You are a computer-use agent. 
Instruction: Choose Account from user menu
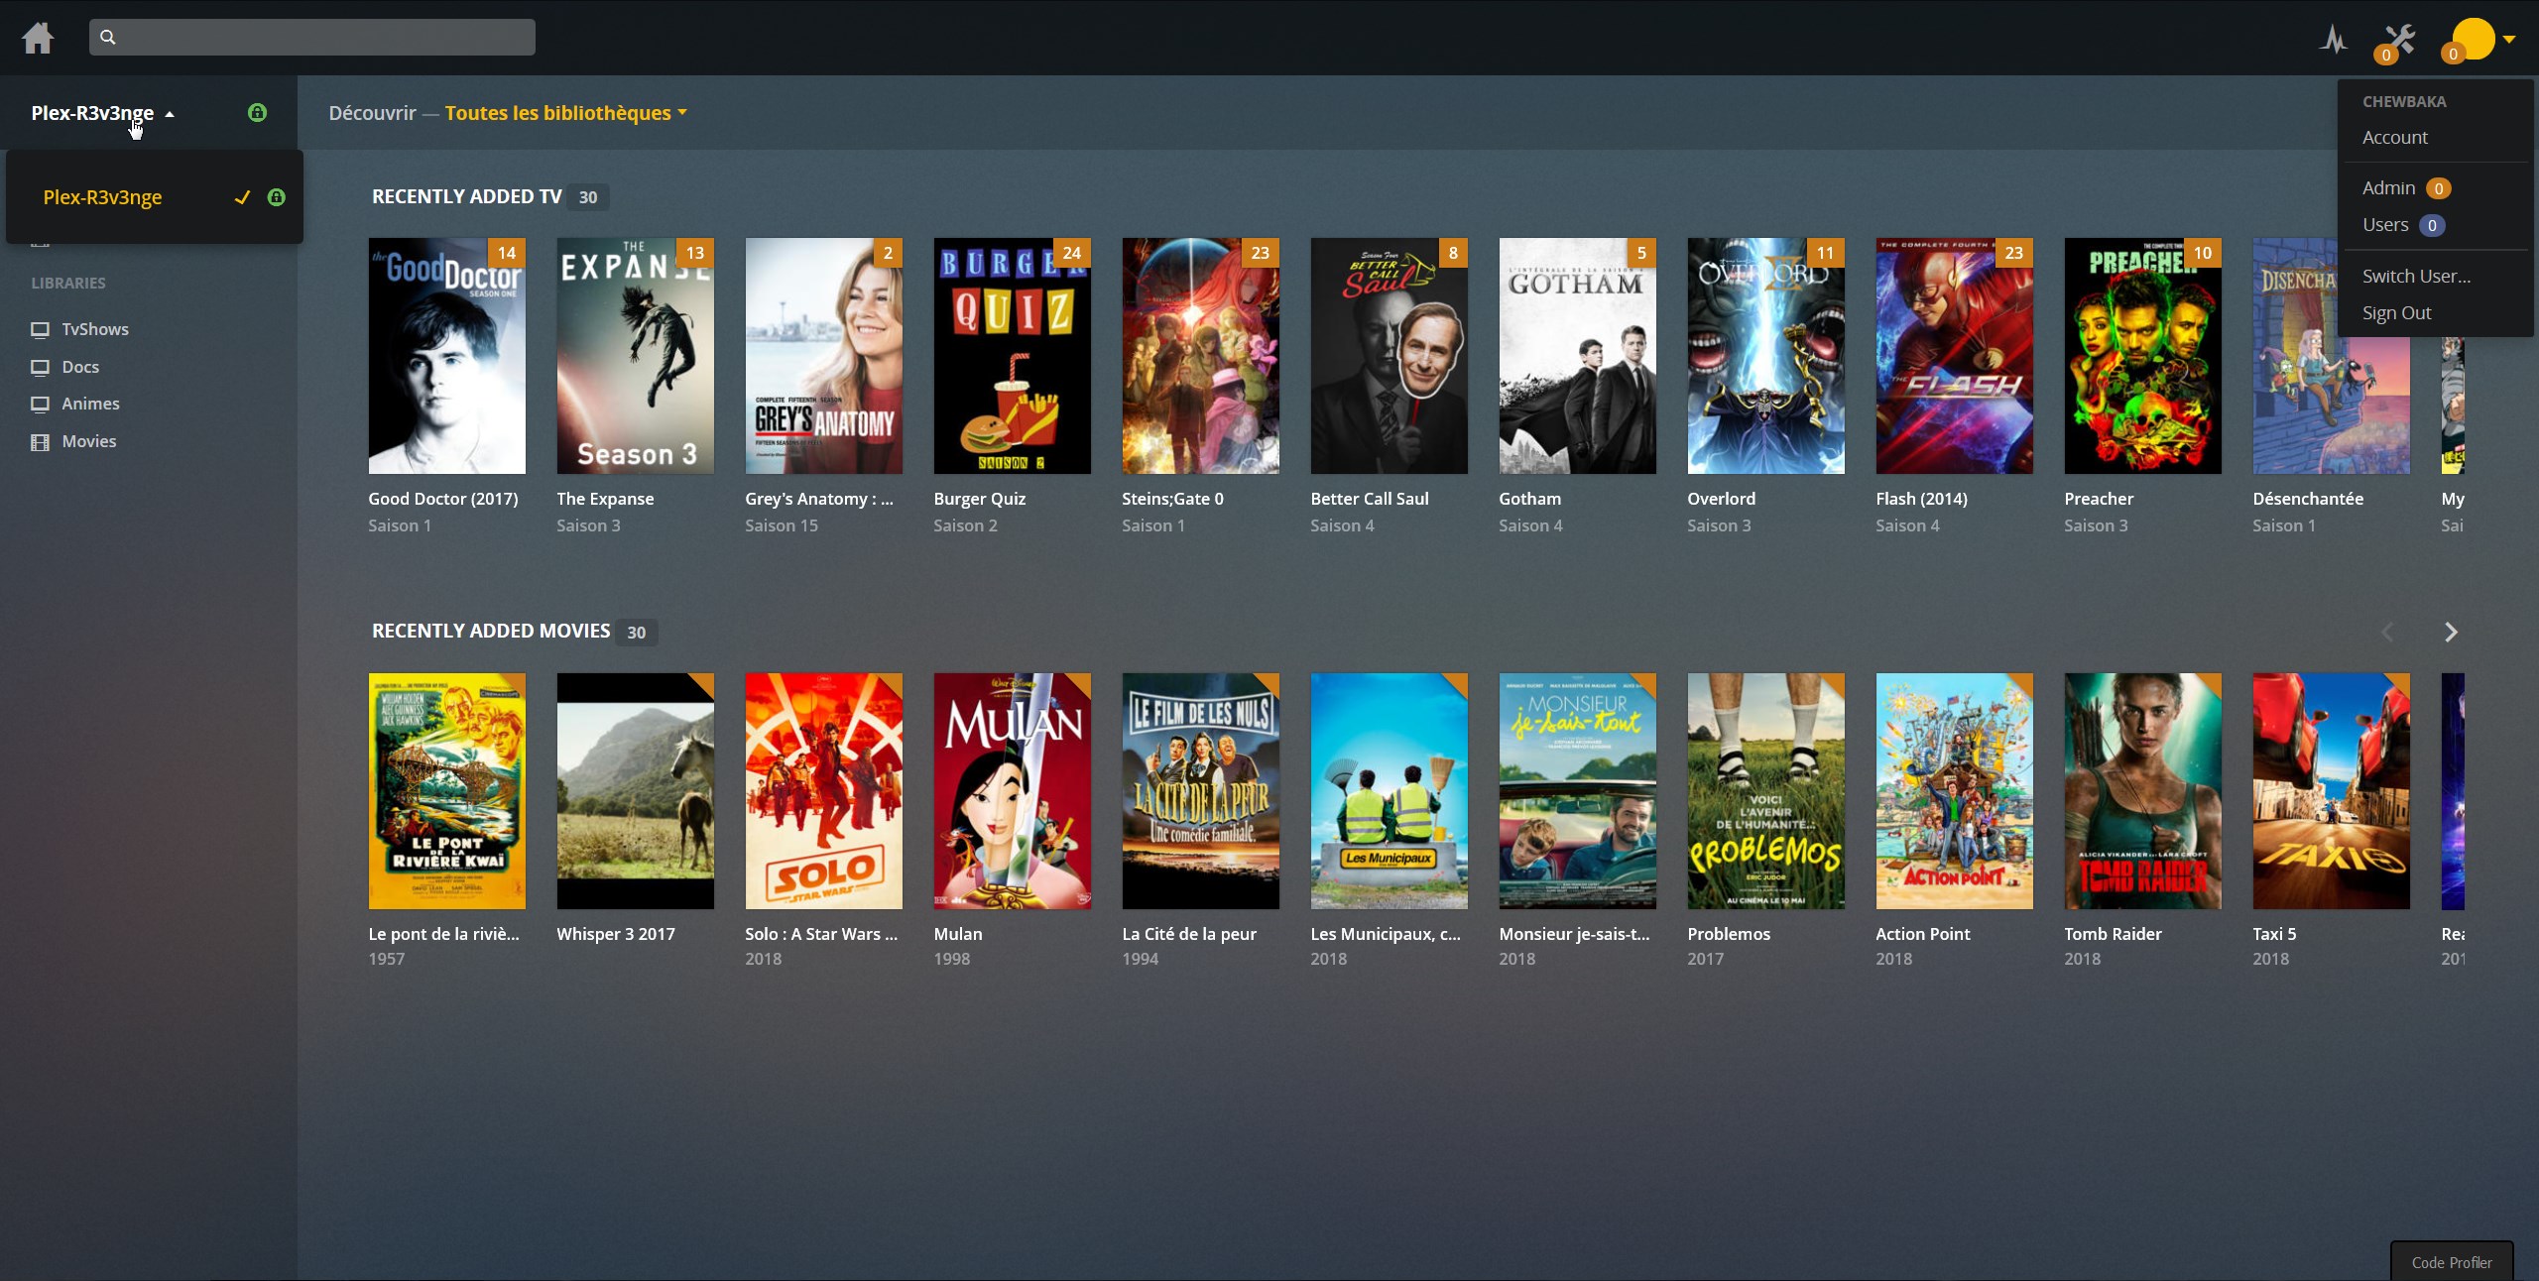coord(2394,138)
